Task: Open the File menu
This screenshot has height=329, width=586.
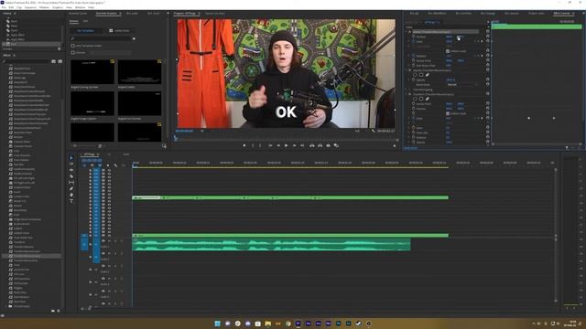Action: [x=4, y=7]
